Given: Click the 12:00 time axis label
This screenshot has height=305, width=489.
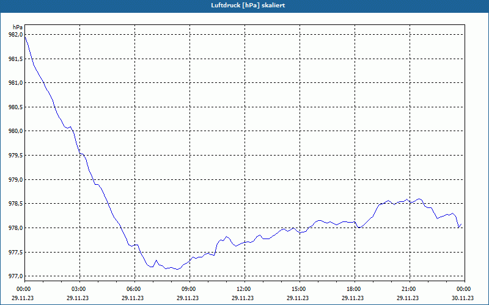Looking at the screenshot, I should click(243, 289).
